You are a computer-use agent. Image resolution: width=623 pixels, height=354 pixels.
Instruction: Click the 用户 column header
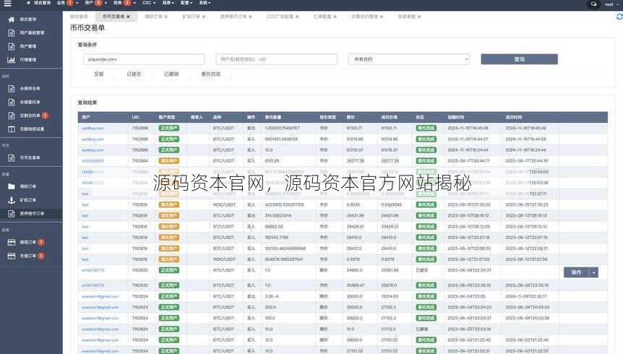click(86, 117)
